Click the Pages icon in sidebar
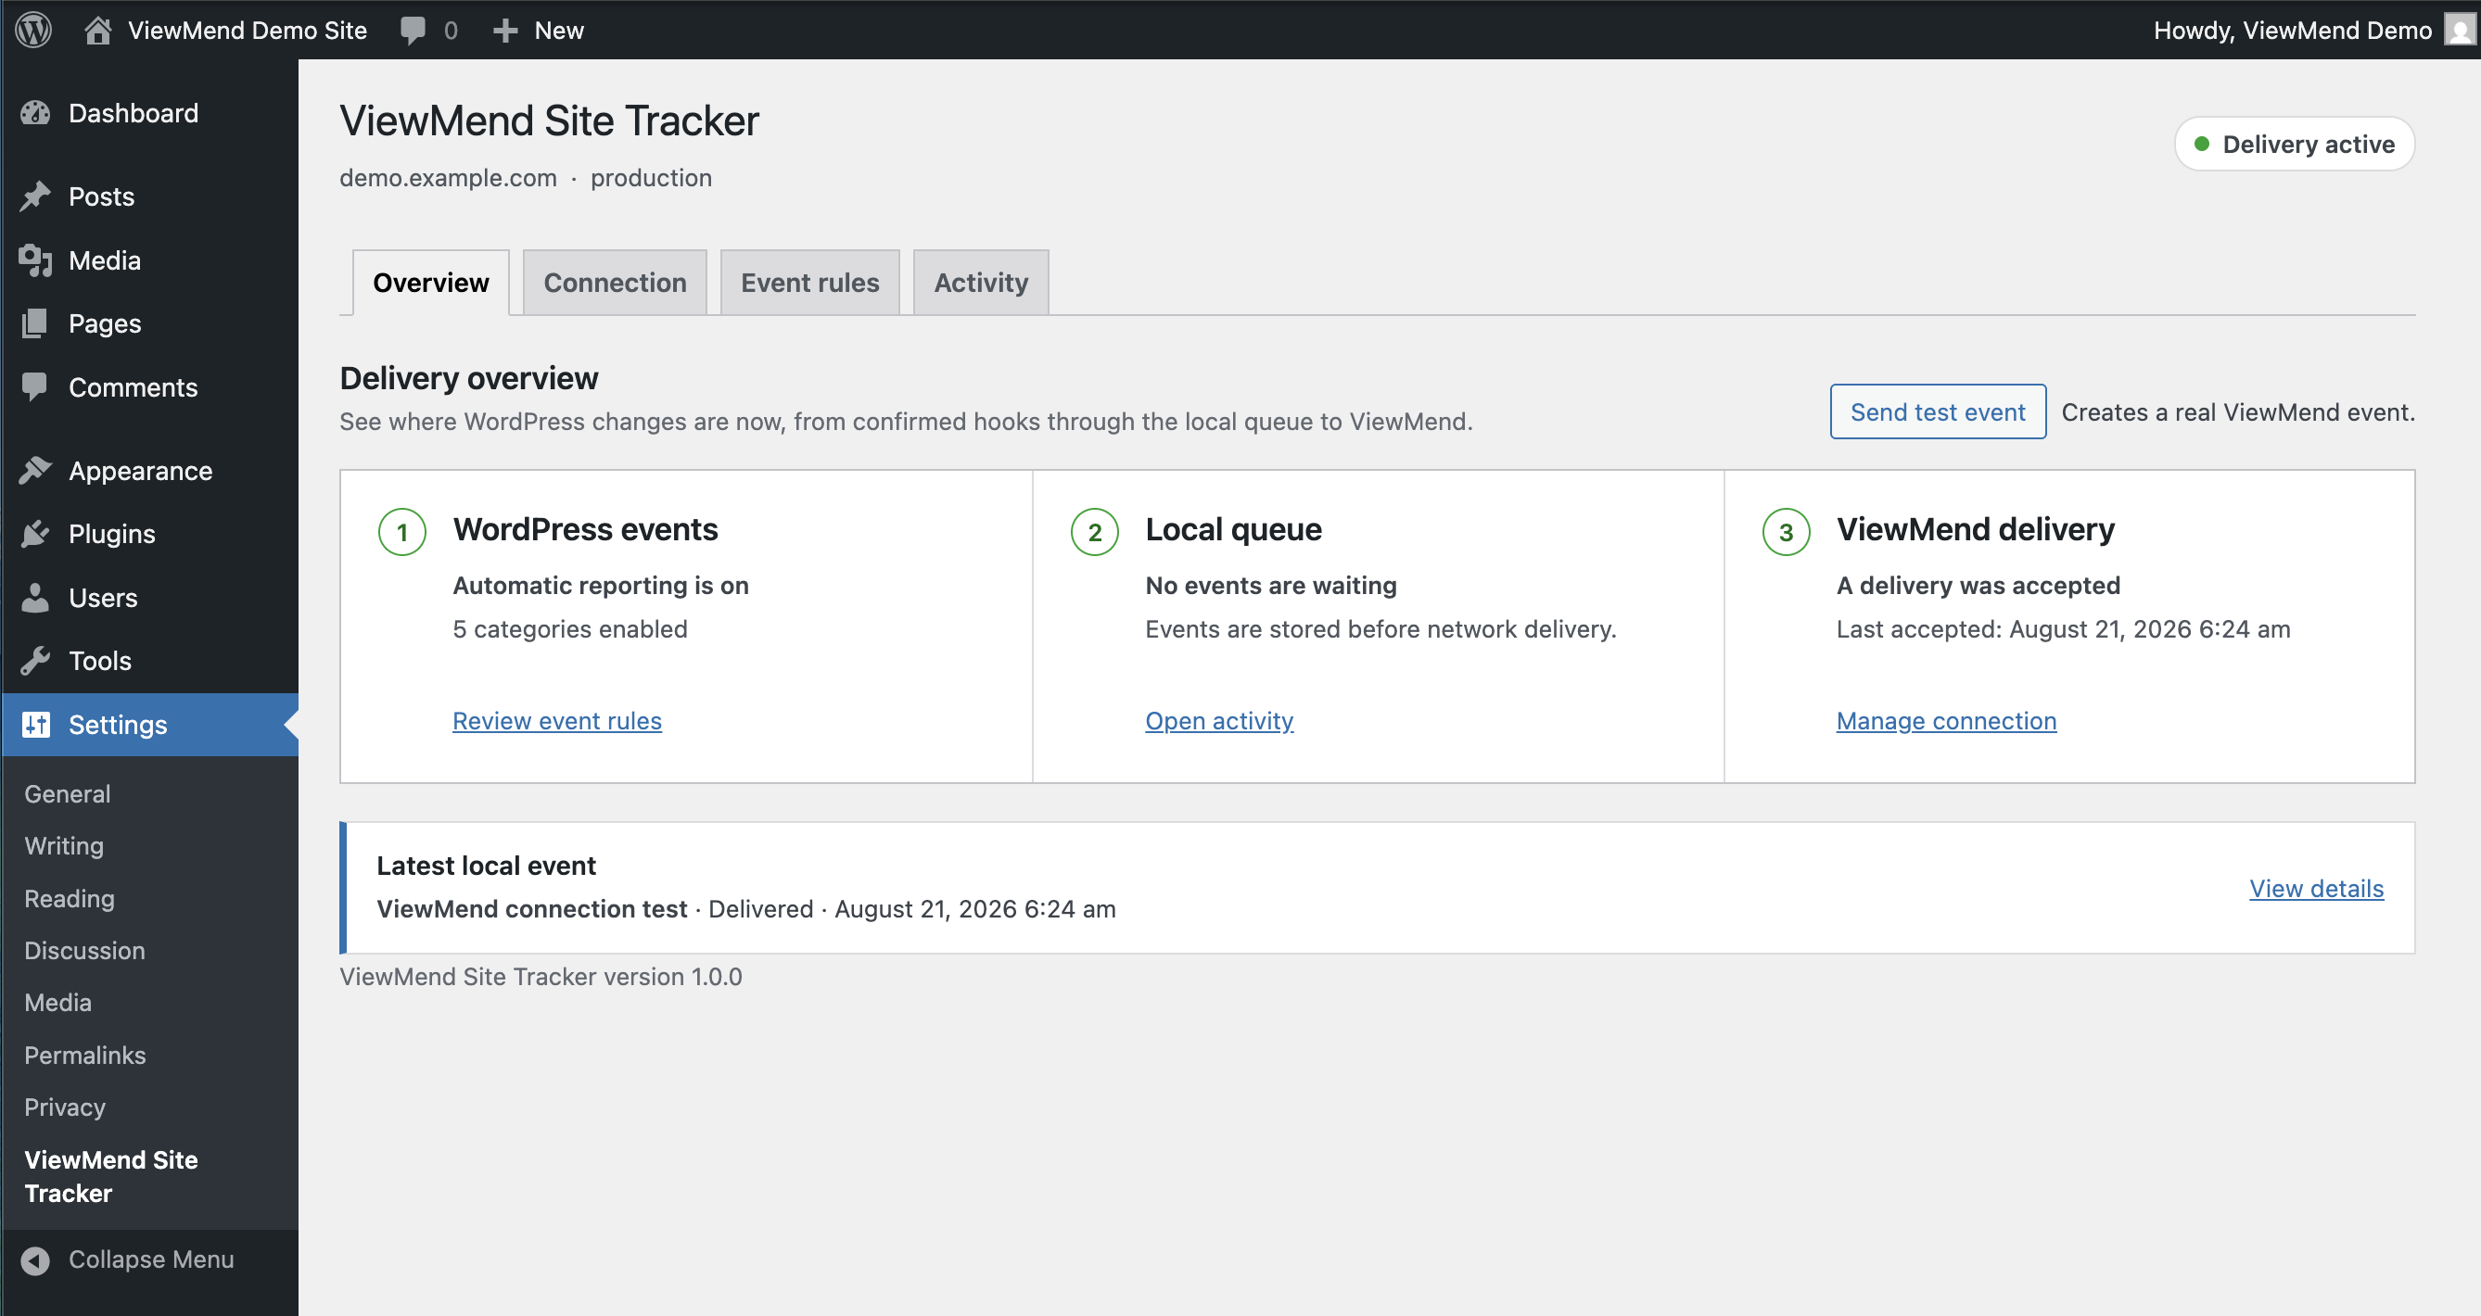This screenshot has height=1316, width=2481. pos(34,323)
